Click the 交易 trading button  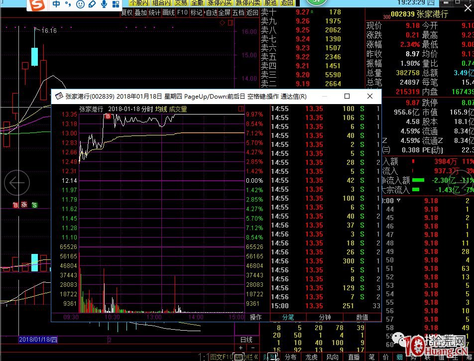pyautogui.click(x=181, y=3)
